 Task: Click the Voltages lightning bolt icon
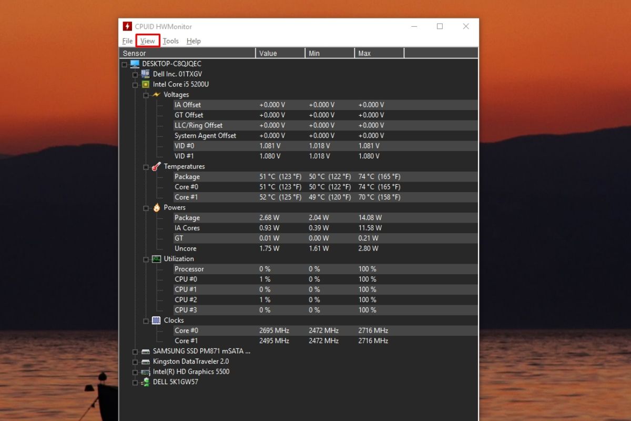pyautogui.click(x=156, y=95)
